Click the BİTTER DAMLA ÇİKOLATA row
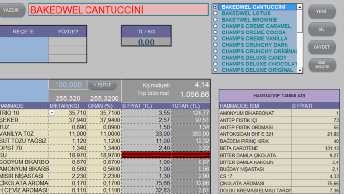 (279, 155)
